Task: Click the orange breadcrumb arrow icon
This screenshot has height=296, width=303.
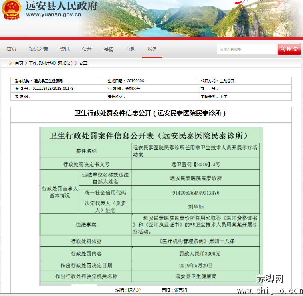Action: (x=10, y=63)
